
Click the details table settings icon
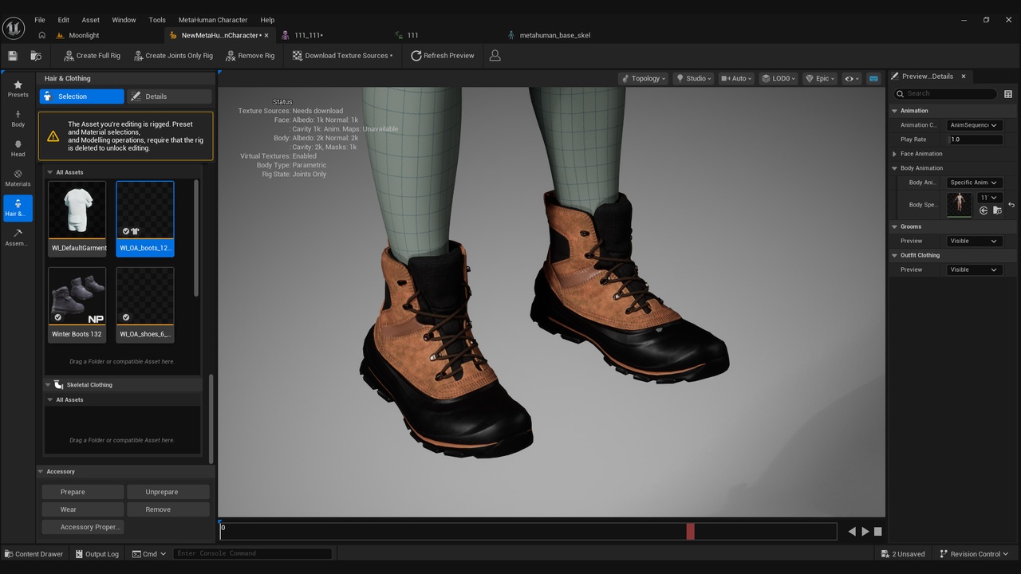[1008, 94]
